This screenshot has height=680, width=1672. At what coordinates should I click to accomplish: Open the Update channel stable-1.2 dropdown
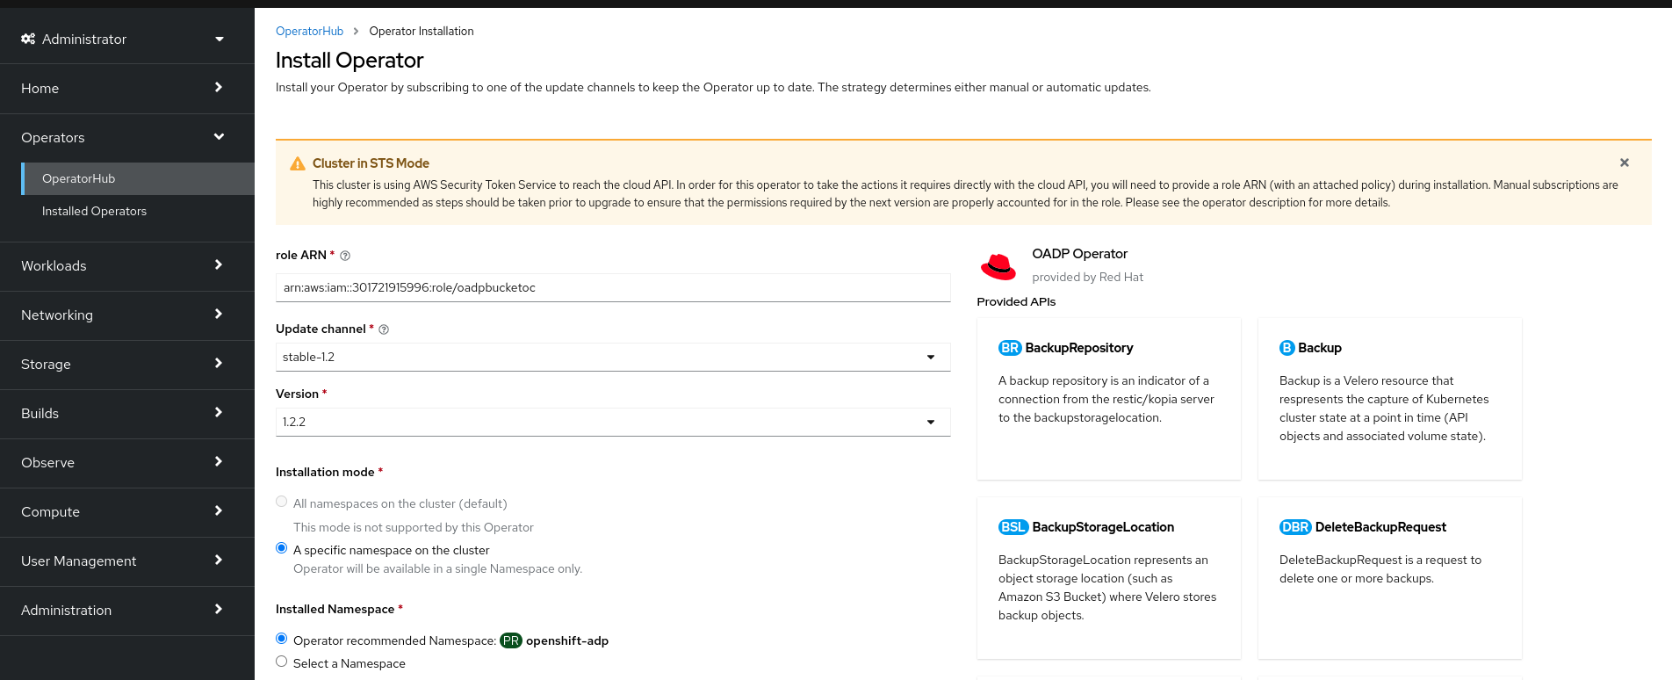612,357
